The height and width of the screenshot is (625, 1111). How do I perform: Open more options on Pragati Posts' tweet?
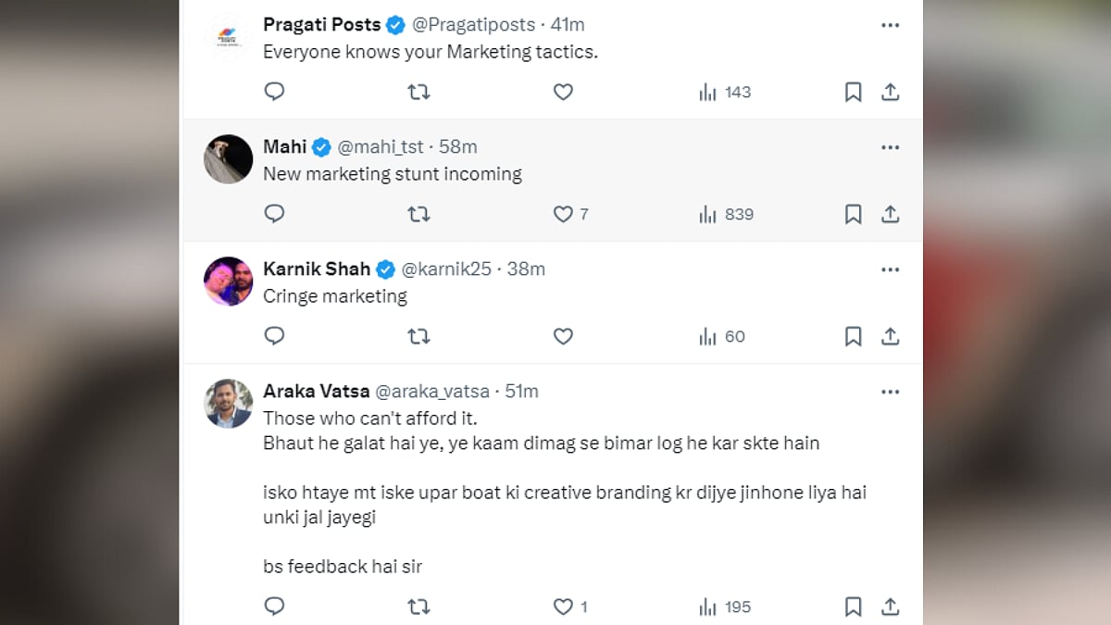pos(890,25)
